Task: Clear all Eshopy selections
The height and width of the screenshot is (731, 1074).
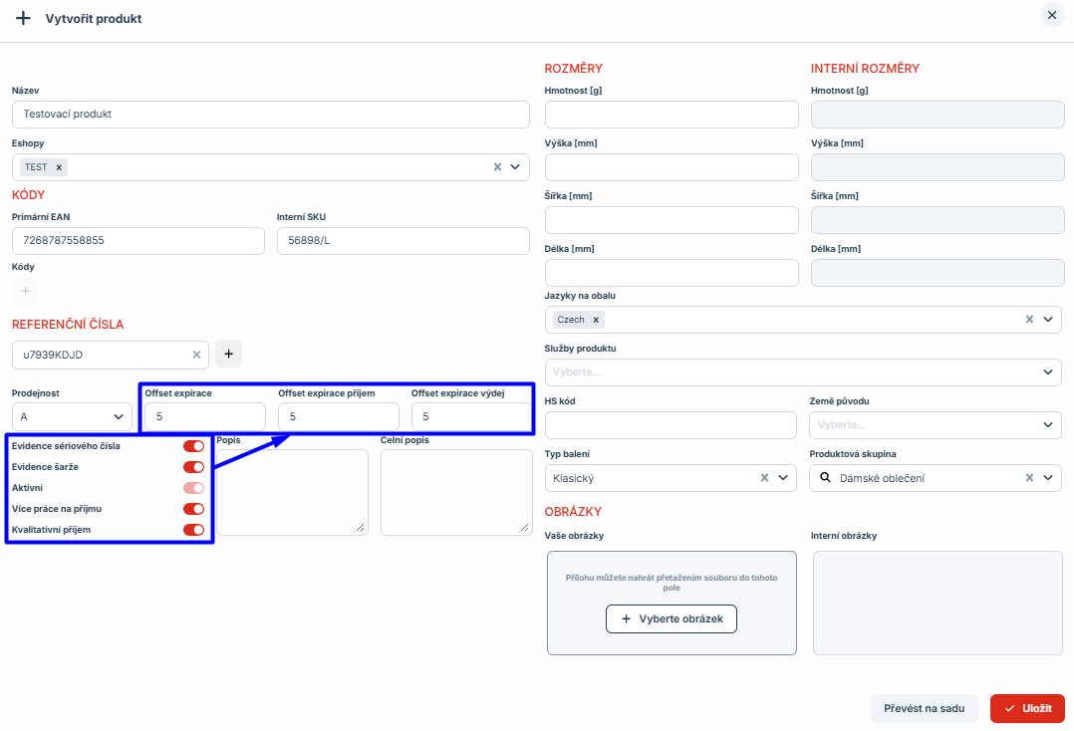Action: 497,167
